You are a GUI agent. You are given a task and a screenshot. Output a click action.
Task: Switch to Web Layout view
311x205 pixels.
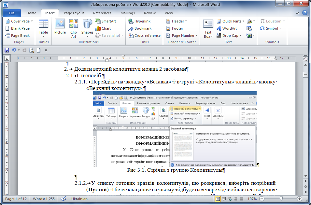(230, 199)
